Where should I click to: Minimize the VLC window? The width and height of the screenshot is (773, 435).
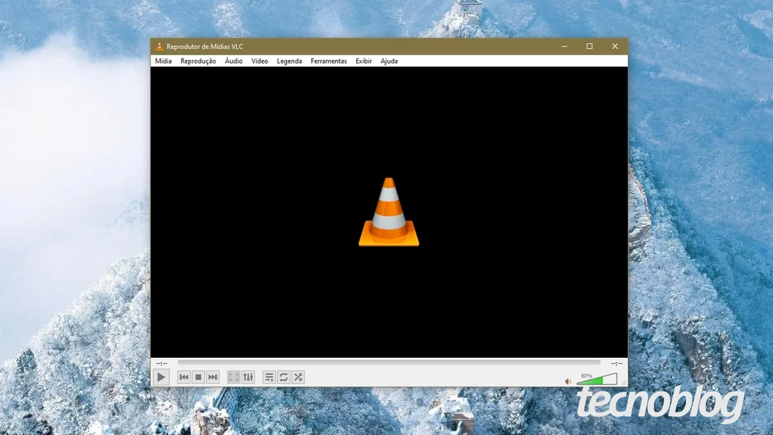point(564,46)
